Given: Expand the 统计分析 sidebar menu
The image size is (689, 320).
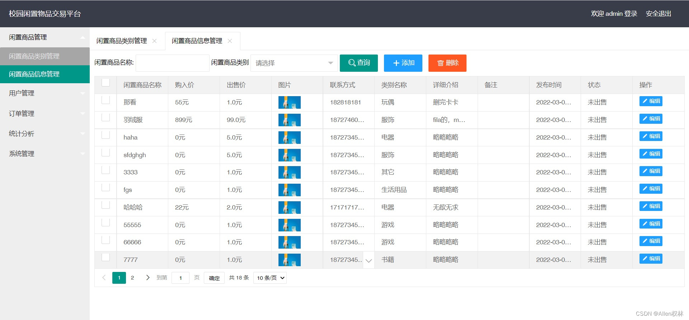Looking at the screenshot, I should tap(45, 134).
